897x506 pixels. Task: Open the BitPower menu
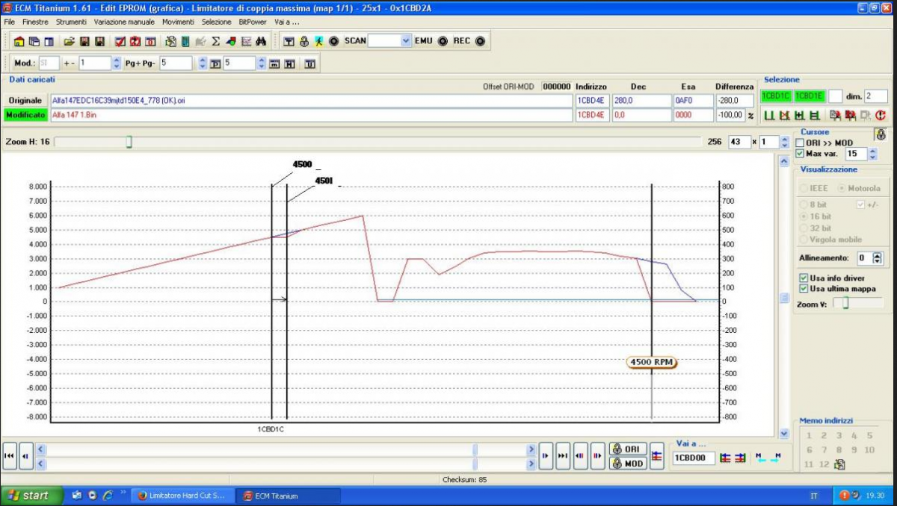click(252, 22)
